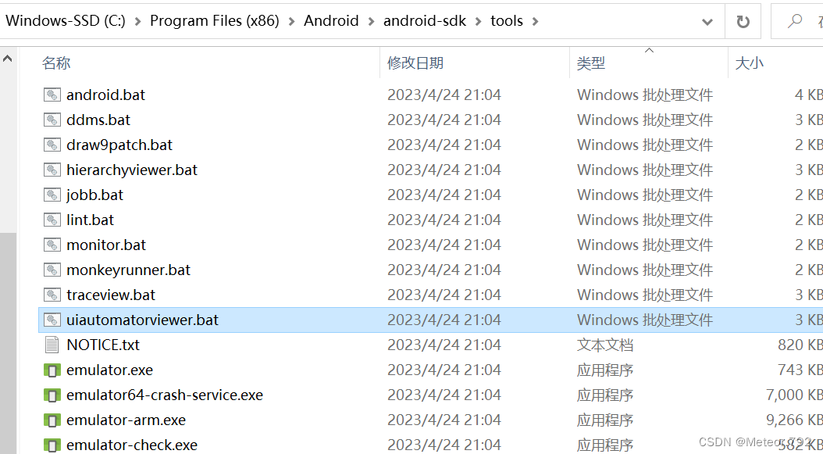Navigate to Program Files (x86) via breadcrumb

point(214,21)
